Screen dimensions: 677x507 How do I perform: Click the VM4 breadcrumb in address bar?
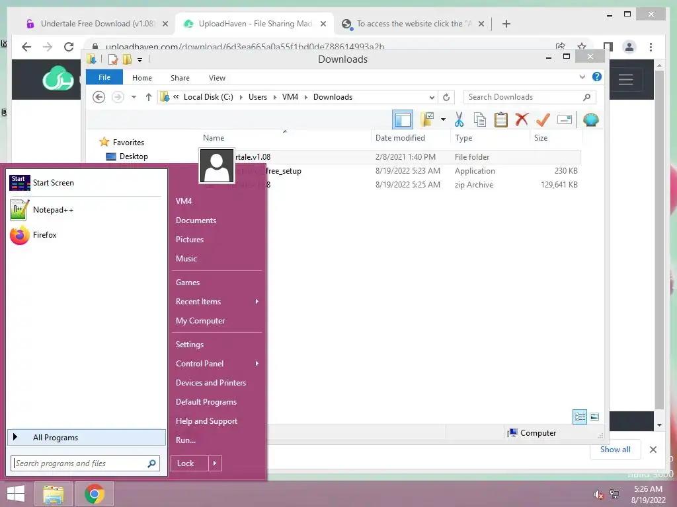(x=290, y=97)
